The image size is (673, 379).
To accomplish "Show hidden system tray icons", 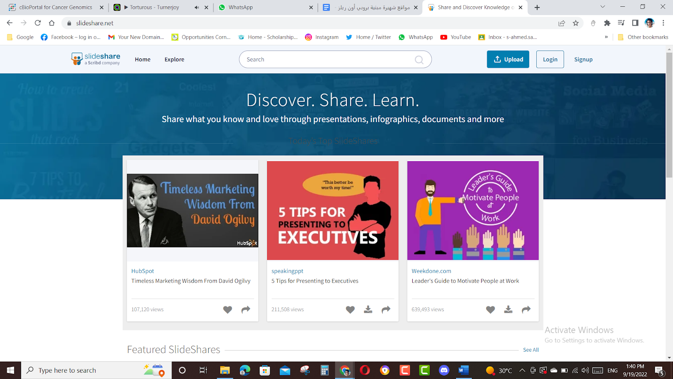I will point(522,371).
